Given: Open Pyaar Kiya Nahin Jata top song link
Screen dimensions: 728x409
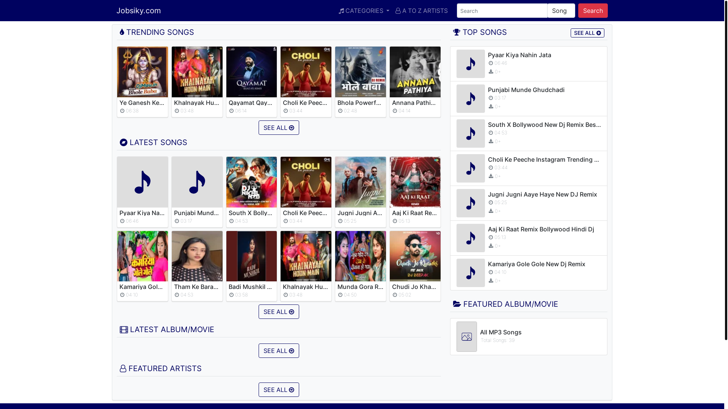Looking at the screenshot, I should [x=519, y=55].
